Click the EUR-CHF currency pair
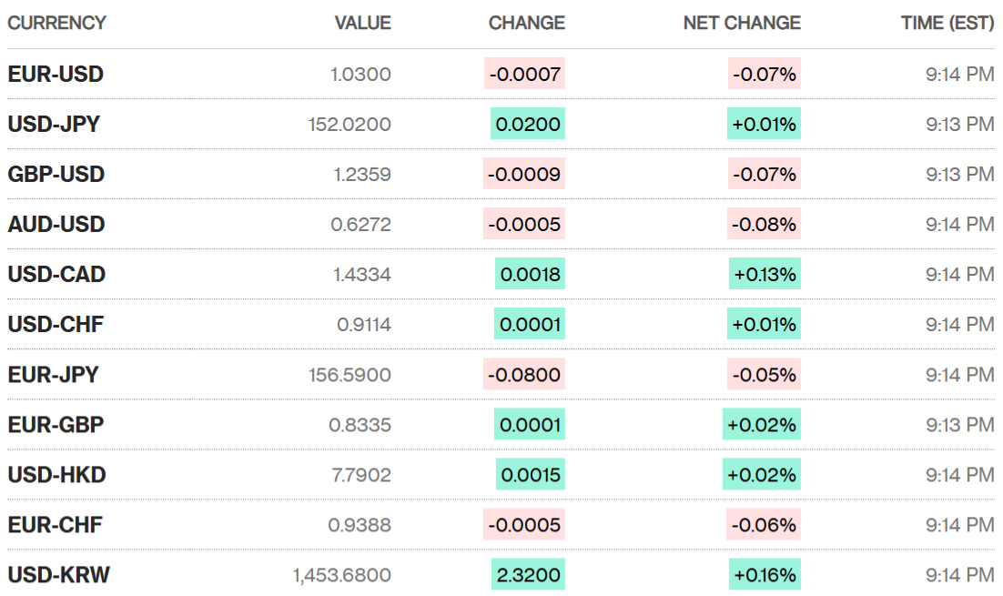This screenshot has height=596, width=1003. coord(55,525)
